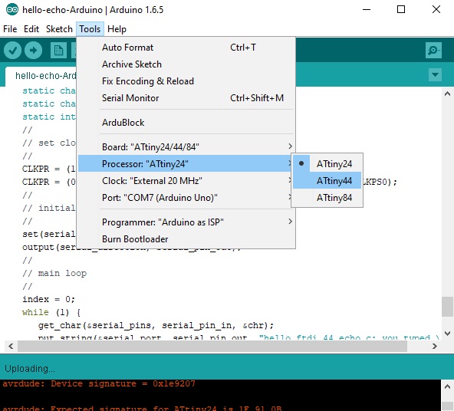
Task: Close the open Tools menu
Action: [90, 29]
